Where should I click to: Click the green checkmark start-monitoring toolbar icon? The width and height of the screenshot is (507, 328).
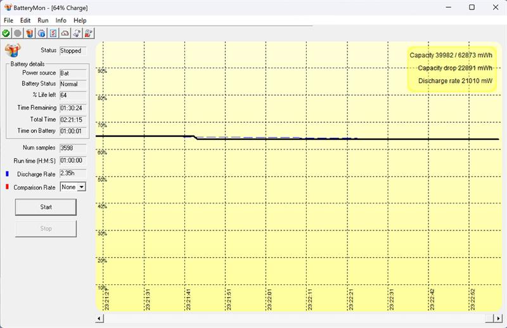(6, 34)
